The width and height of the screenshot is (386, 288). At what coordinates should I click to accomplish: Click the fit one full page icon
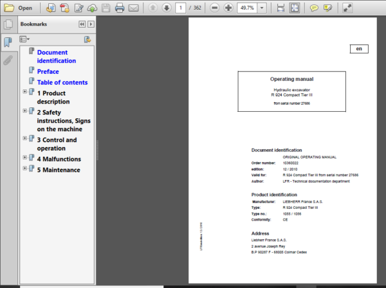(x=295, y=8)
